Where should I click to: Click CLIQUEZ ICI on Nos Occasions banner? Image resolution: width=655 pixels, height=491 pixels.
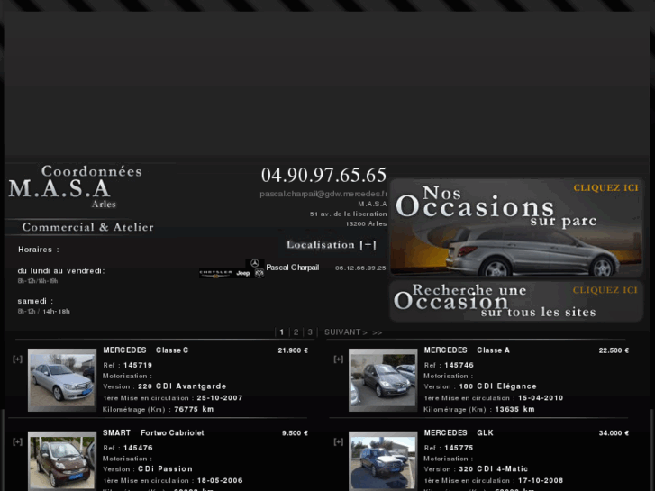tap(605, 188)
